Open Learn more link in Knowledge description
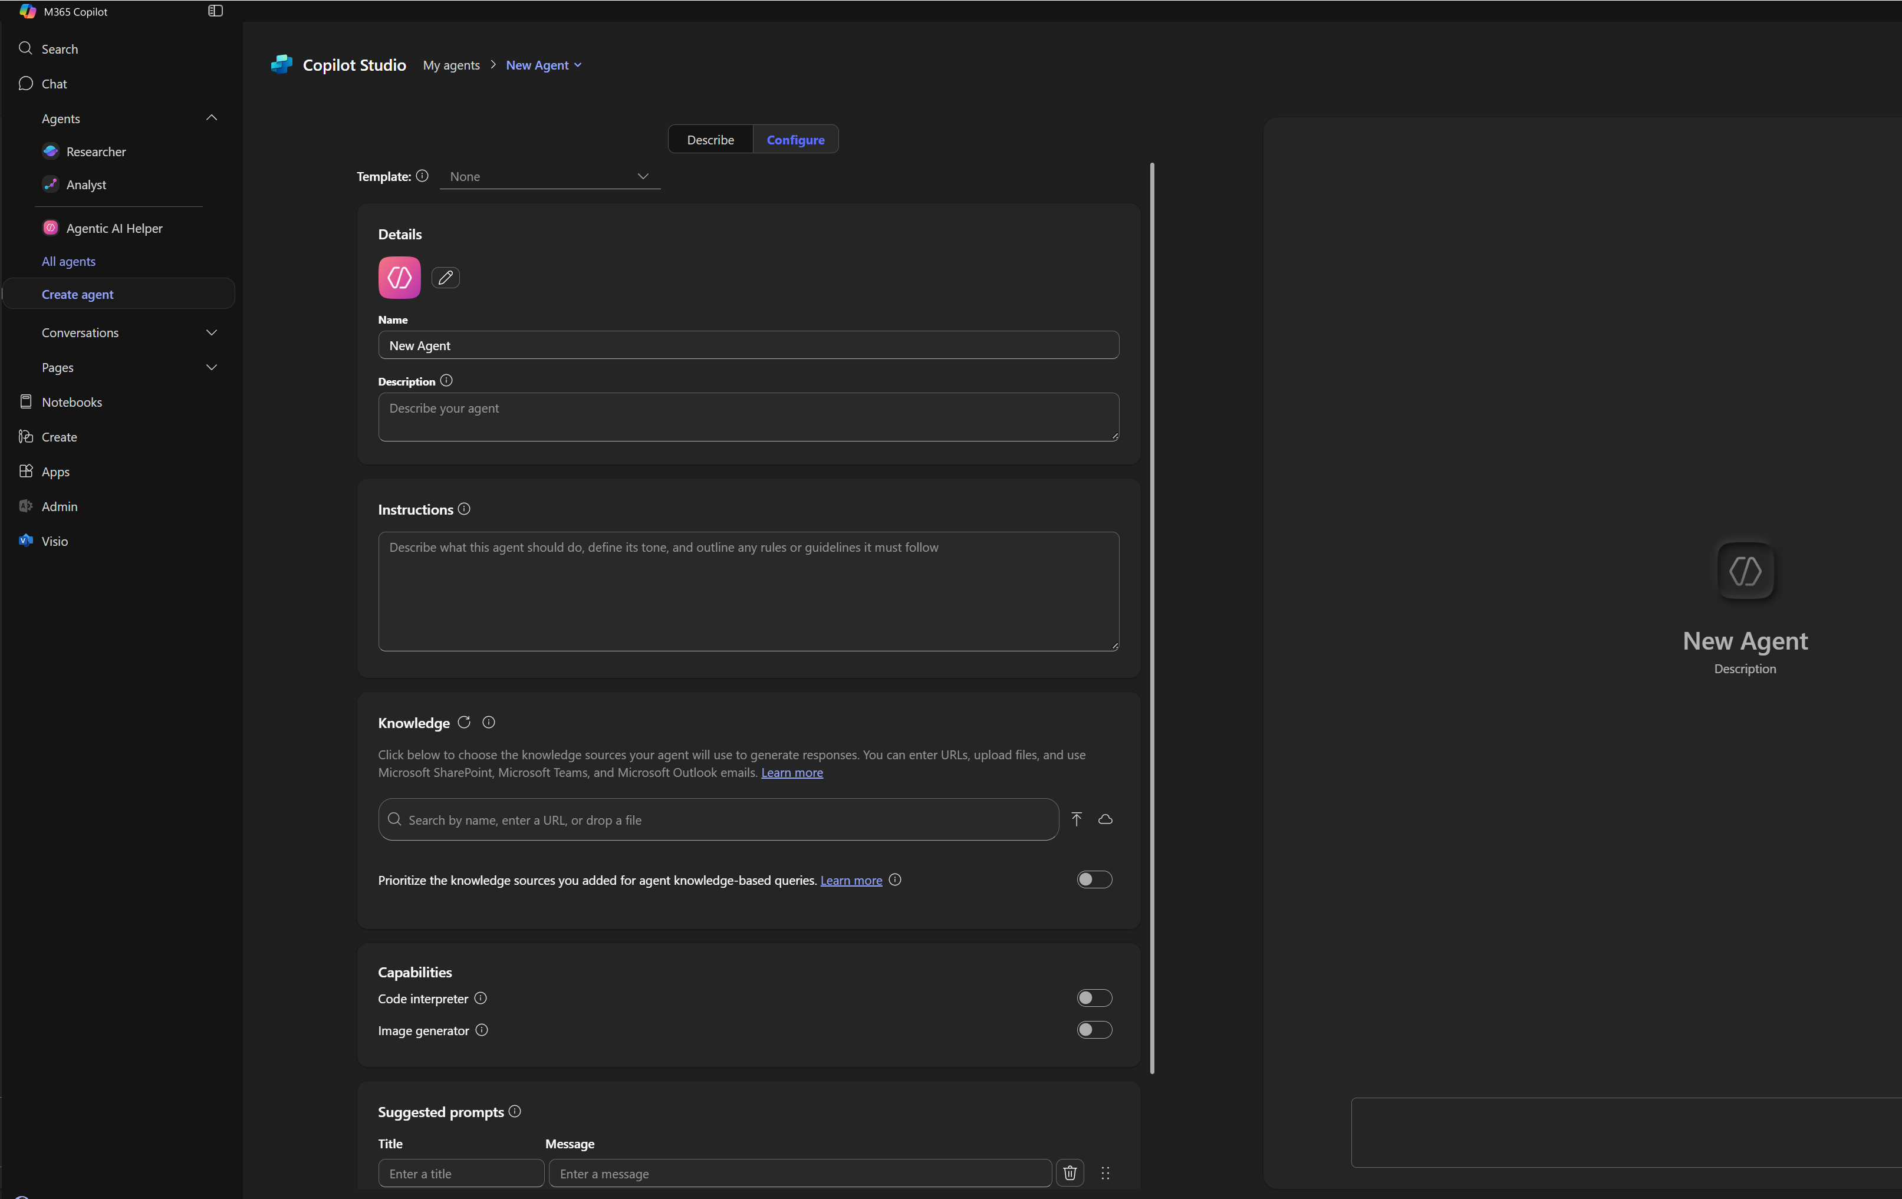The width and height of the screenshot is (1902, 1199). (x=792, y=772)
